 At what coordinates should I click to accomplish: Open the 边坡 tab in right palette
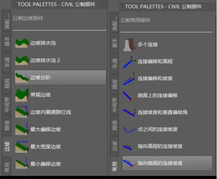pyautogui.click(x=114, y=146)
